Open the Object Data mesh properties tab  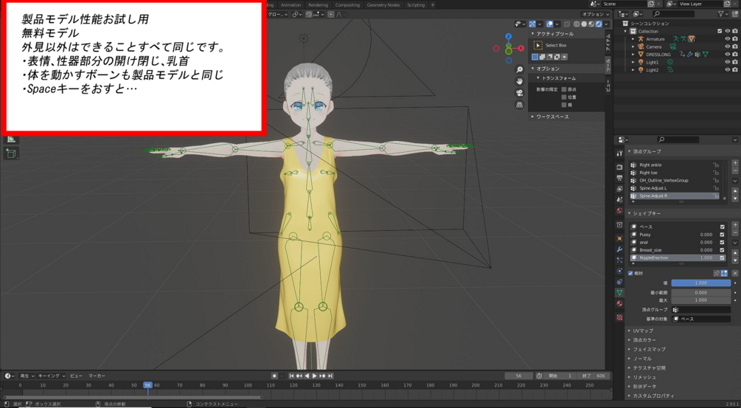619,293
